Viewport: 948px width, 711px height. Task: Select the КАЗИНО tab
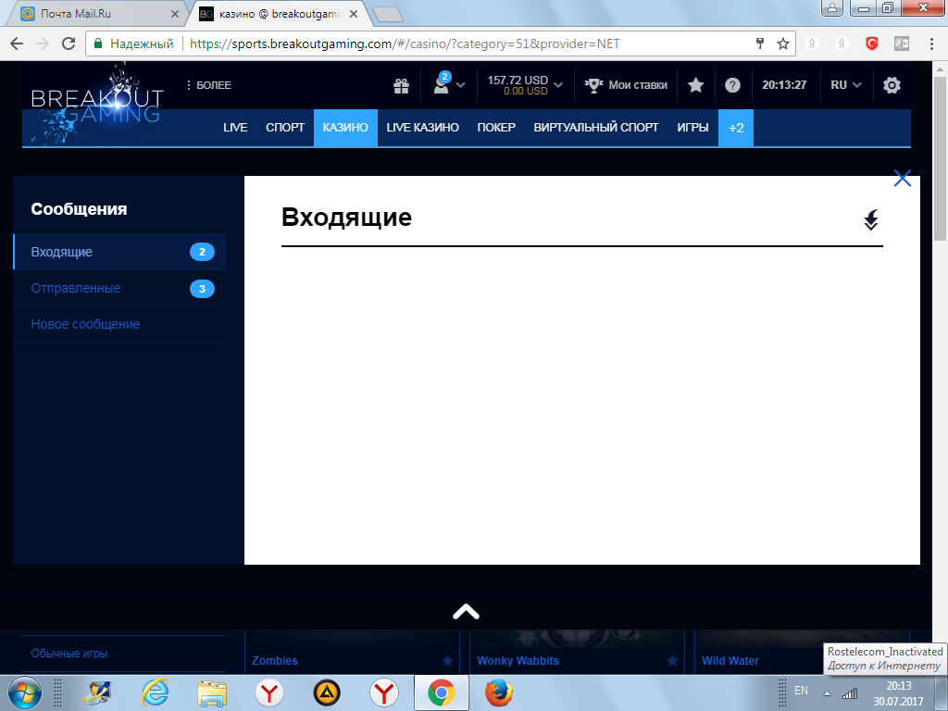click(x=345, y=128)
